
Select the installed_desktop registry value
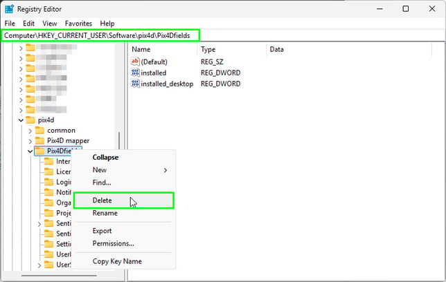pos(167,84)
